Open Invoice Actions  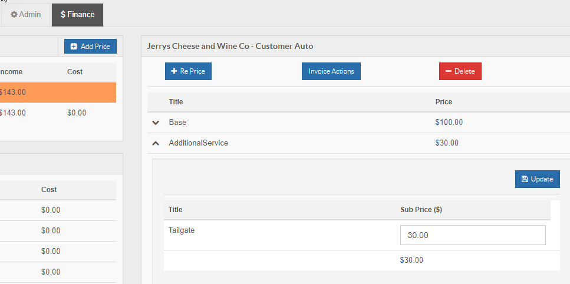pyautogui.click(x=331, y=71)
